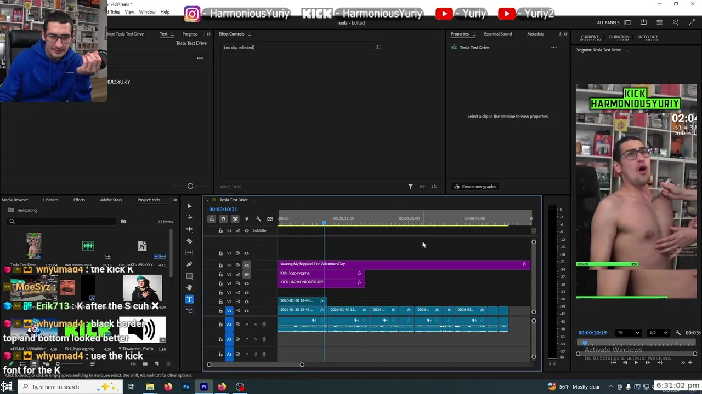The width and height of the screenshot is (702, 394).
Task: Choose the Ripple Edit tool
Action: 189,229
